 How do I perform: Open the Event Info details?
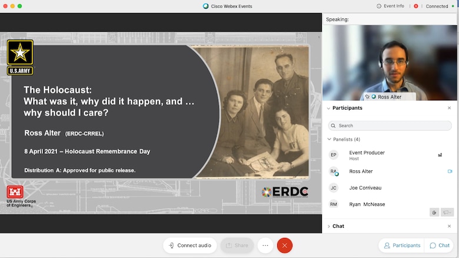(390, 6)
